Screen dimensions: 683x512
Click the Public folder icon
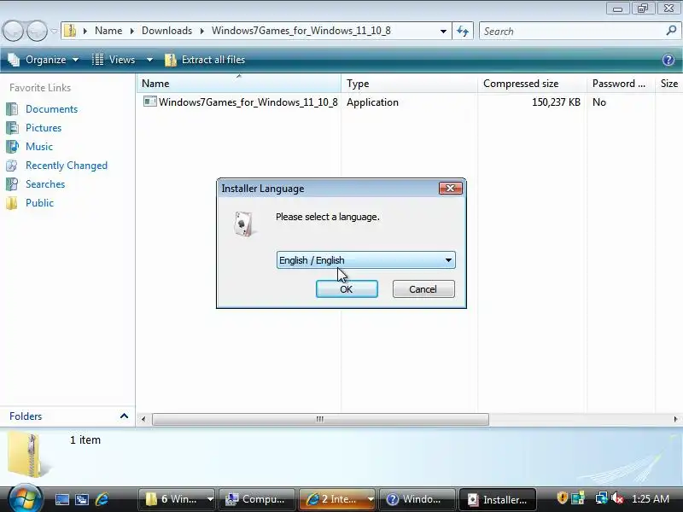click(12, 202)
